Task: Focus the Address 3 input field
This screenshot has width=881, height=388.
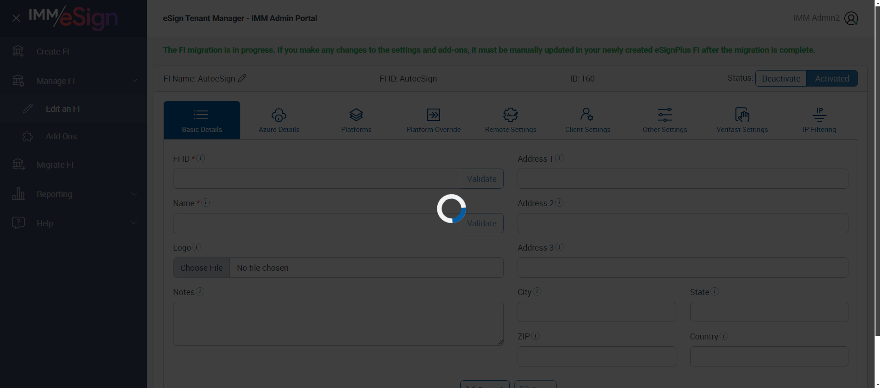Action: coord(683,268)
